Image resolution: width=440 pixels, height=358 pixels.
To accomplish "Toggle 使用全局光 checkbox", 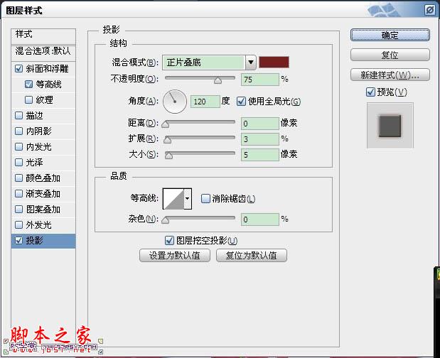I will coord(241,102).
